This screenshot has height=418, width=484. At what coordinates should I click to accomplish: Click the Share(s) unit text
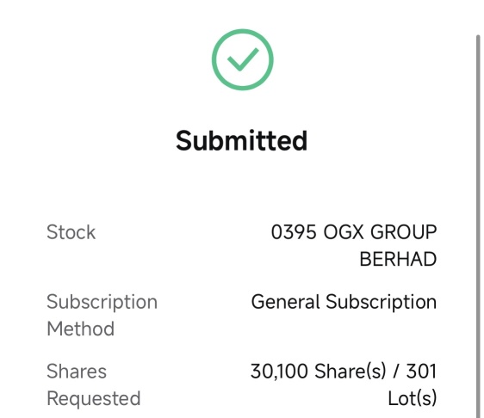pyautogui.click(x=350, y=372)
